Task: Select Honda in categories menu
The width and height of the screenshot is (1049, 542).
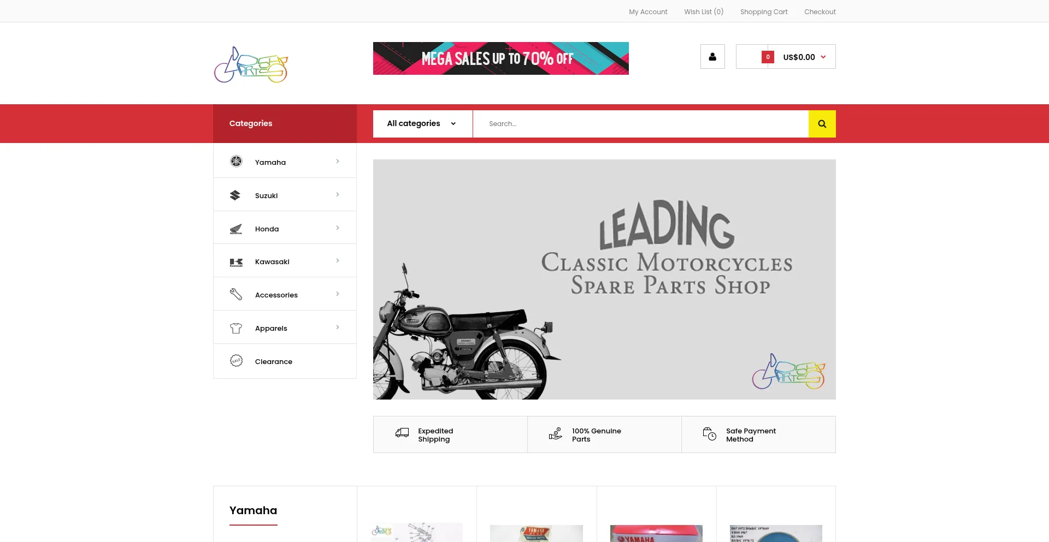Action: pos(267,229)
